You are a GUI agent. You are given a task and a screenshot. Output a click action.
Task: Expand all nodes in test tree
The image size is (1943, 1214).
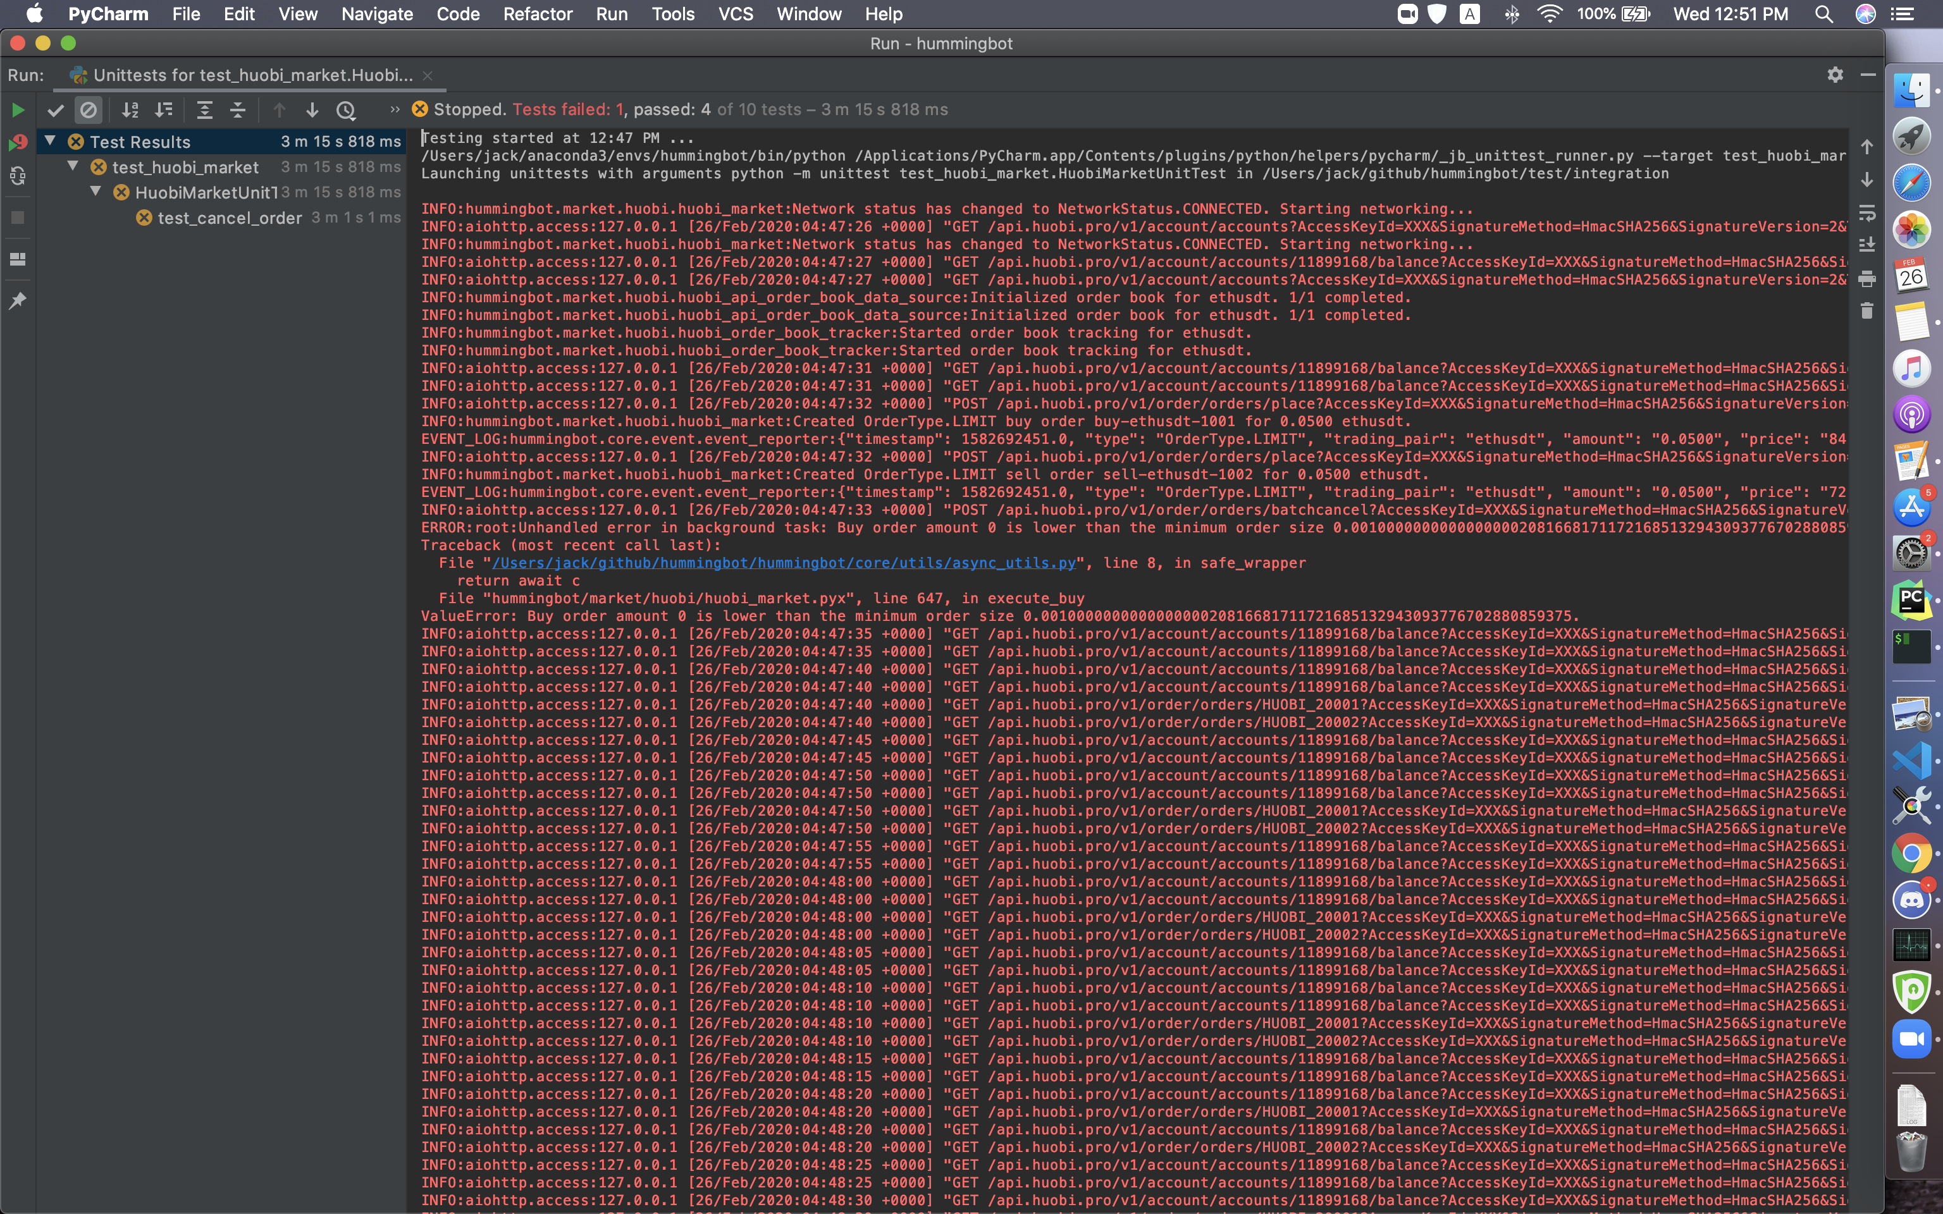(x=205, y=110)
